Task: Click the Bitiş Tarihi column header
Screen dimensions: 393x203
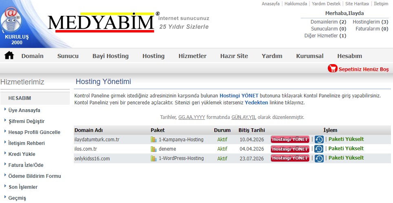Action: 252,130
